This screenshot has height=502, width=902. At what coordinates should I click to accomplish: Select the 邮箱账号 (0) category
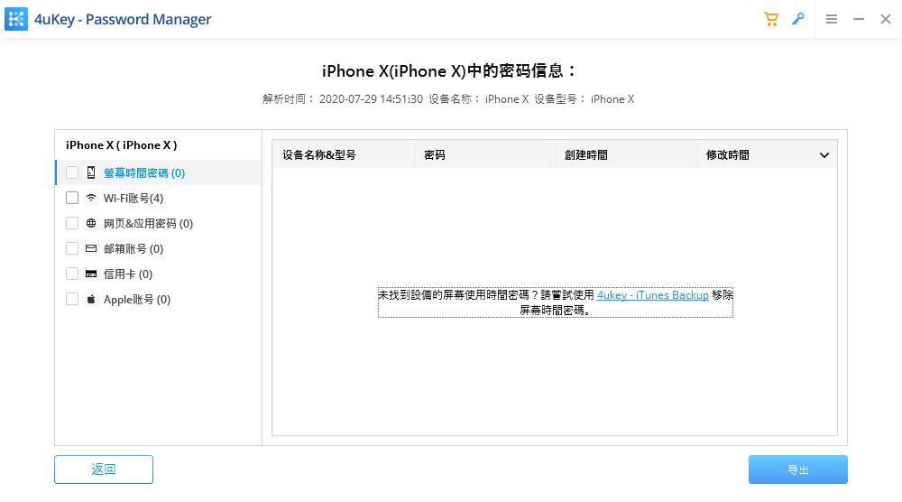click(158, 248)
